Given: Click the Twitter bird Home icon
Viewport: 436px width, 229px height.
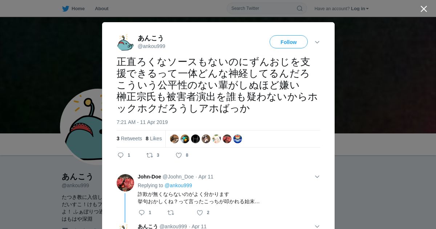Looking at the screenshot, I should coord(65,8).
